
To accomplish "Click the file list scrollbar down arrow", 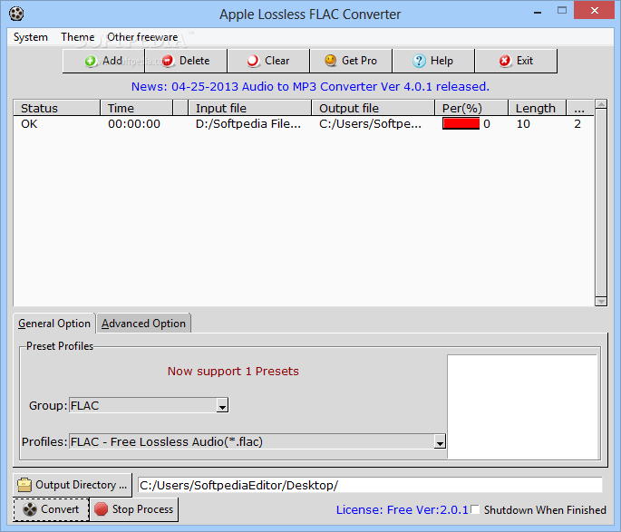I will tap(601, 301).
